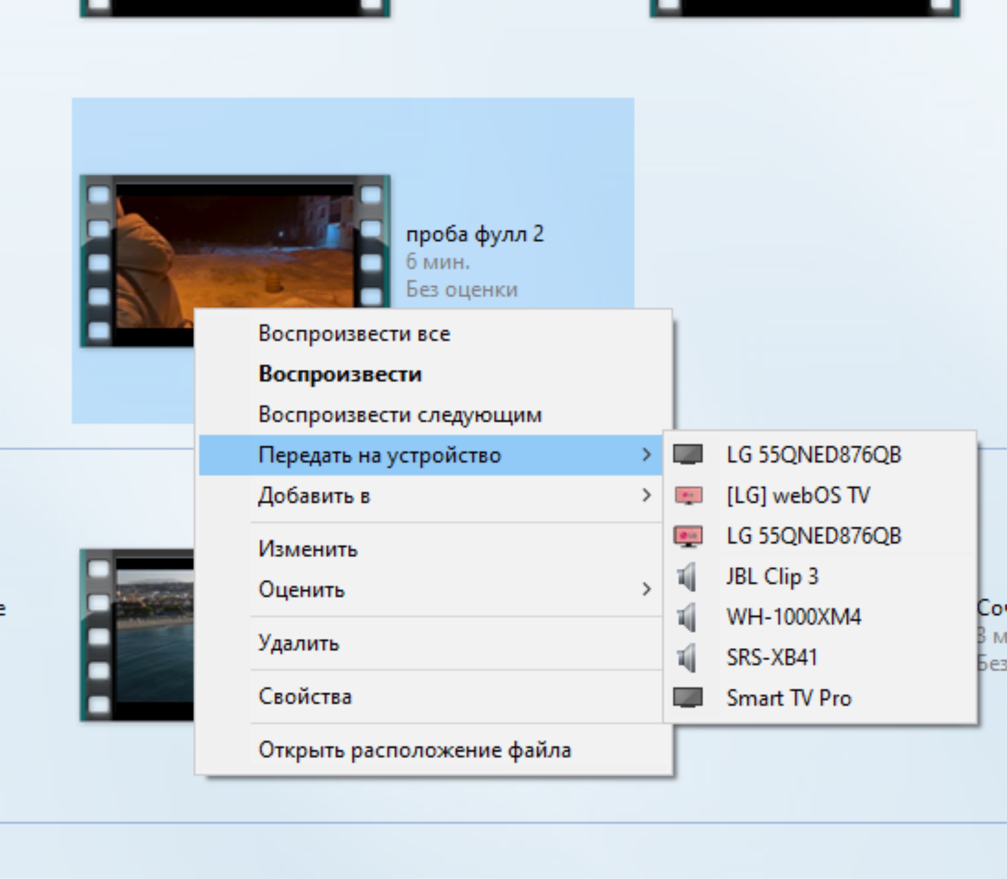Open Свойства from the context menu

click(x=305, y=697)
